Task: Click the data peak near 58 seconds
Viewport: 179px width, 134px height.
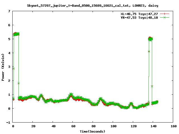Action: coord(71,95)
